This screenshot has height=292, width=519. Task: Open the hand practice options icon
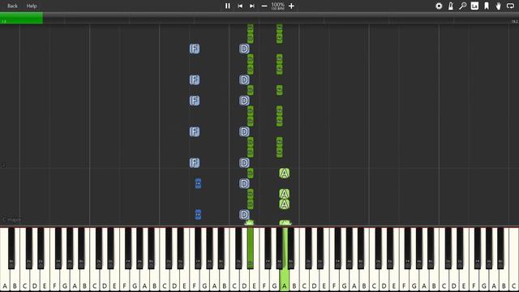tap(498, 6)
